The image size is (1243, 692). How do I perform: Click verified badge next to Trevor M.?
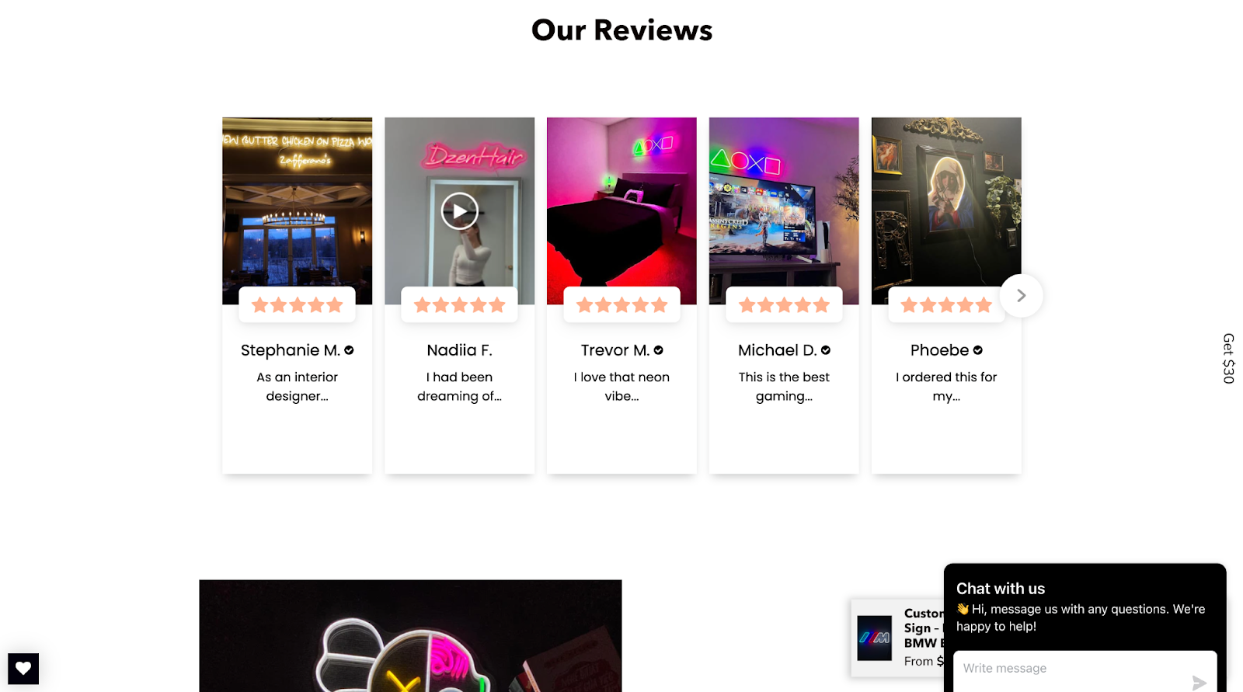658,350
